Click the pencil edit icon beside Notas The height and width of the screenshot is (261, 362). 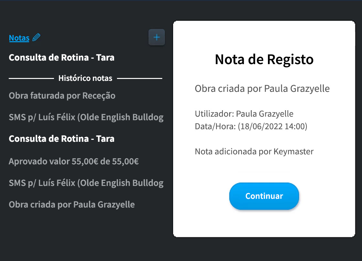coord(37,38)
